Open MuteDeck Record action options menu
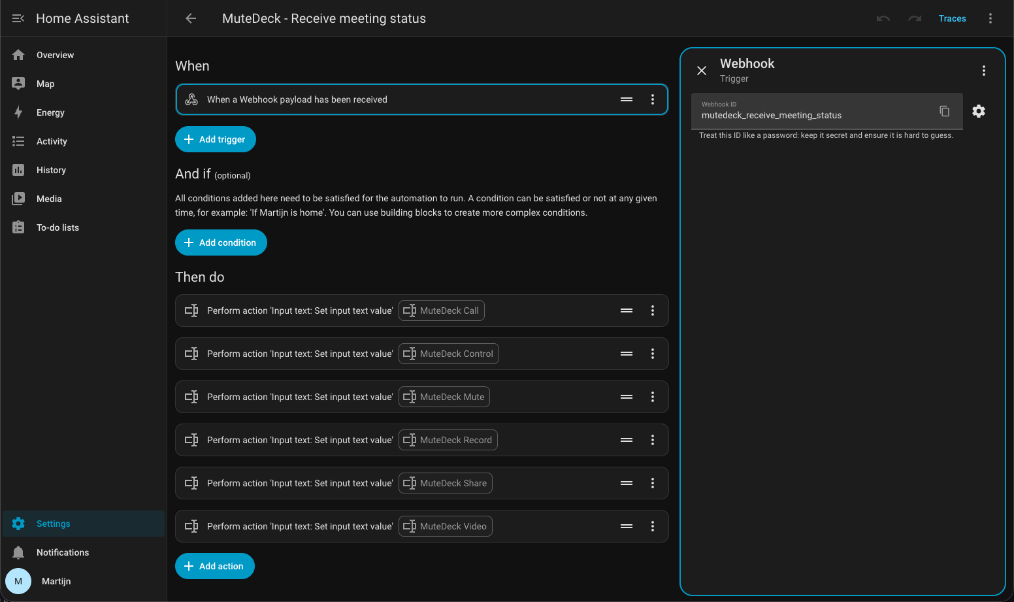The height and width of the screenshot is (602, 1014). [653, 440]
